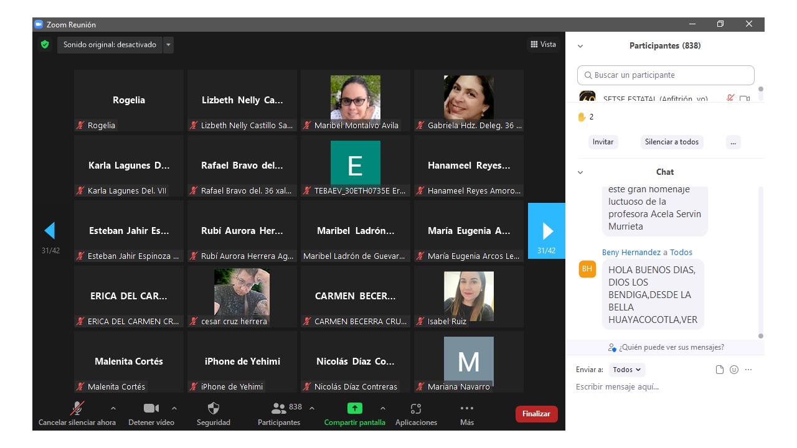Open video options caret next to Detener vídeo
Image resolution: width=797 pixels, height=448 pixels.
point(174,408)
